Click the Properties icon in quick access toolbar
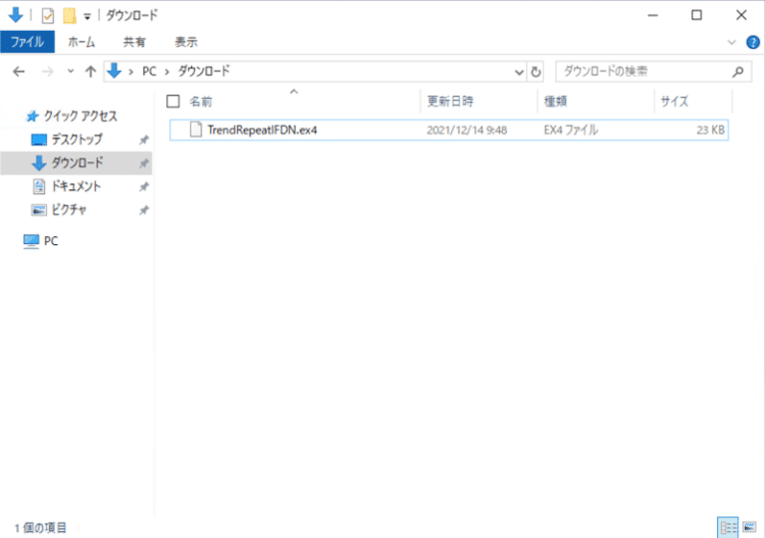The width and height of the screenshot is (765, 538). coord(48,16)
